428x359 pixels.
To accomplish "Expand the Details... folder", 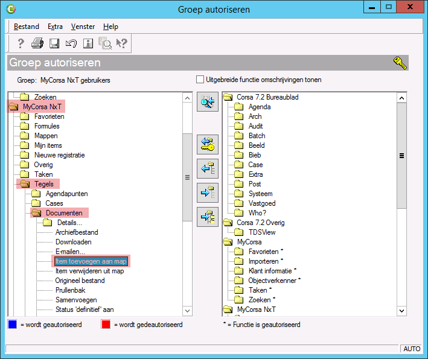I will (x=48, y=223).
